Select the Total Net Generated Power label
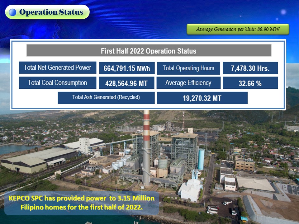This screenshot has width=299, height=224. point(57,68)
